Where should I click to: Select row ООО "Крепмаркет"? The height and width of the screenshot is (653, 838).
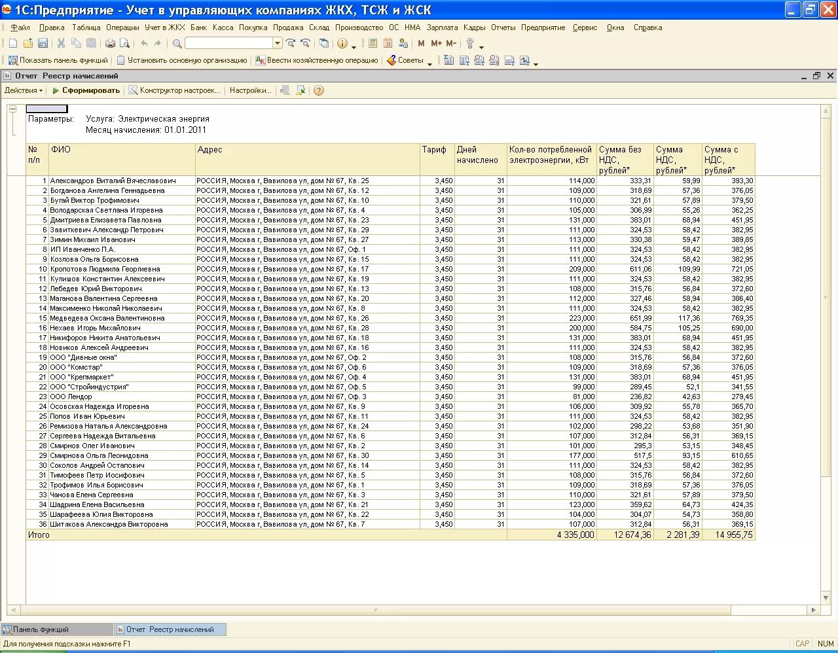coord(390,377)
